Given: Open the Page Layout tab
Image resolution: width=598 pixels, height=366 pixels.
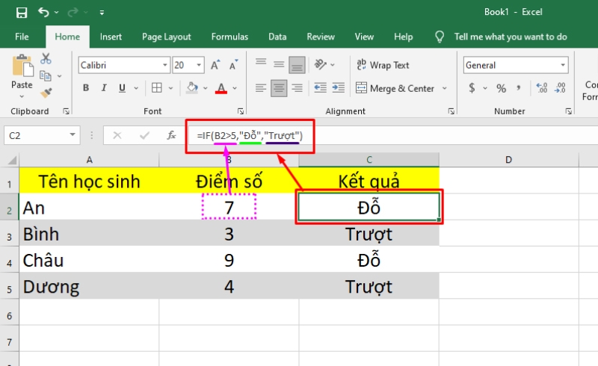Looking at the screenshot, I should tap(166, 37).
